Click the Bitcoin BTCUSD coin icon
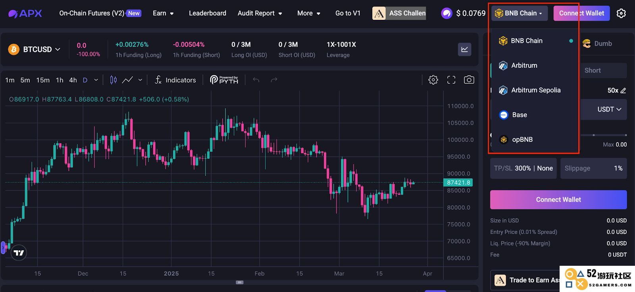 [x=14, y=49]
